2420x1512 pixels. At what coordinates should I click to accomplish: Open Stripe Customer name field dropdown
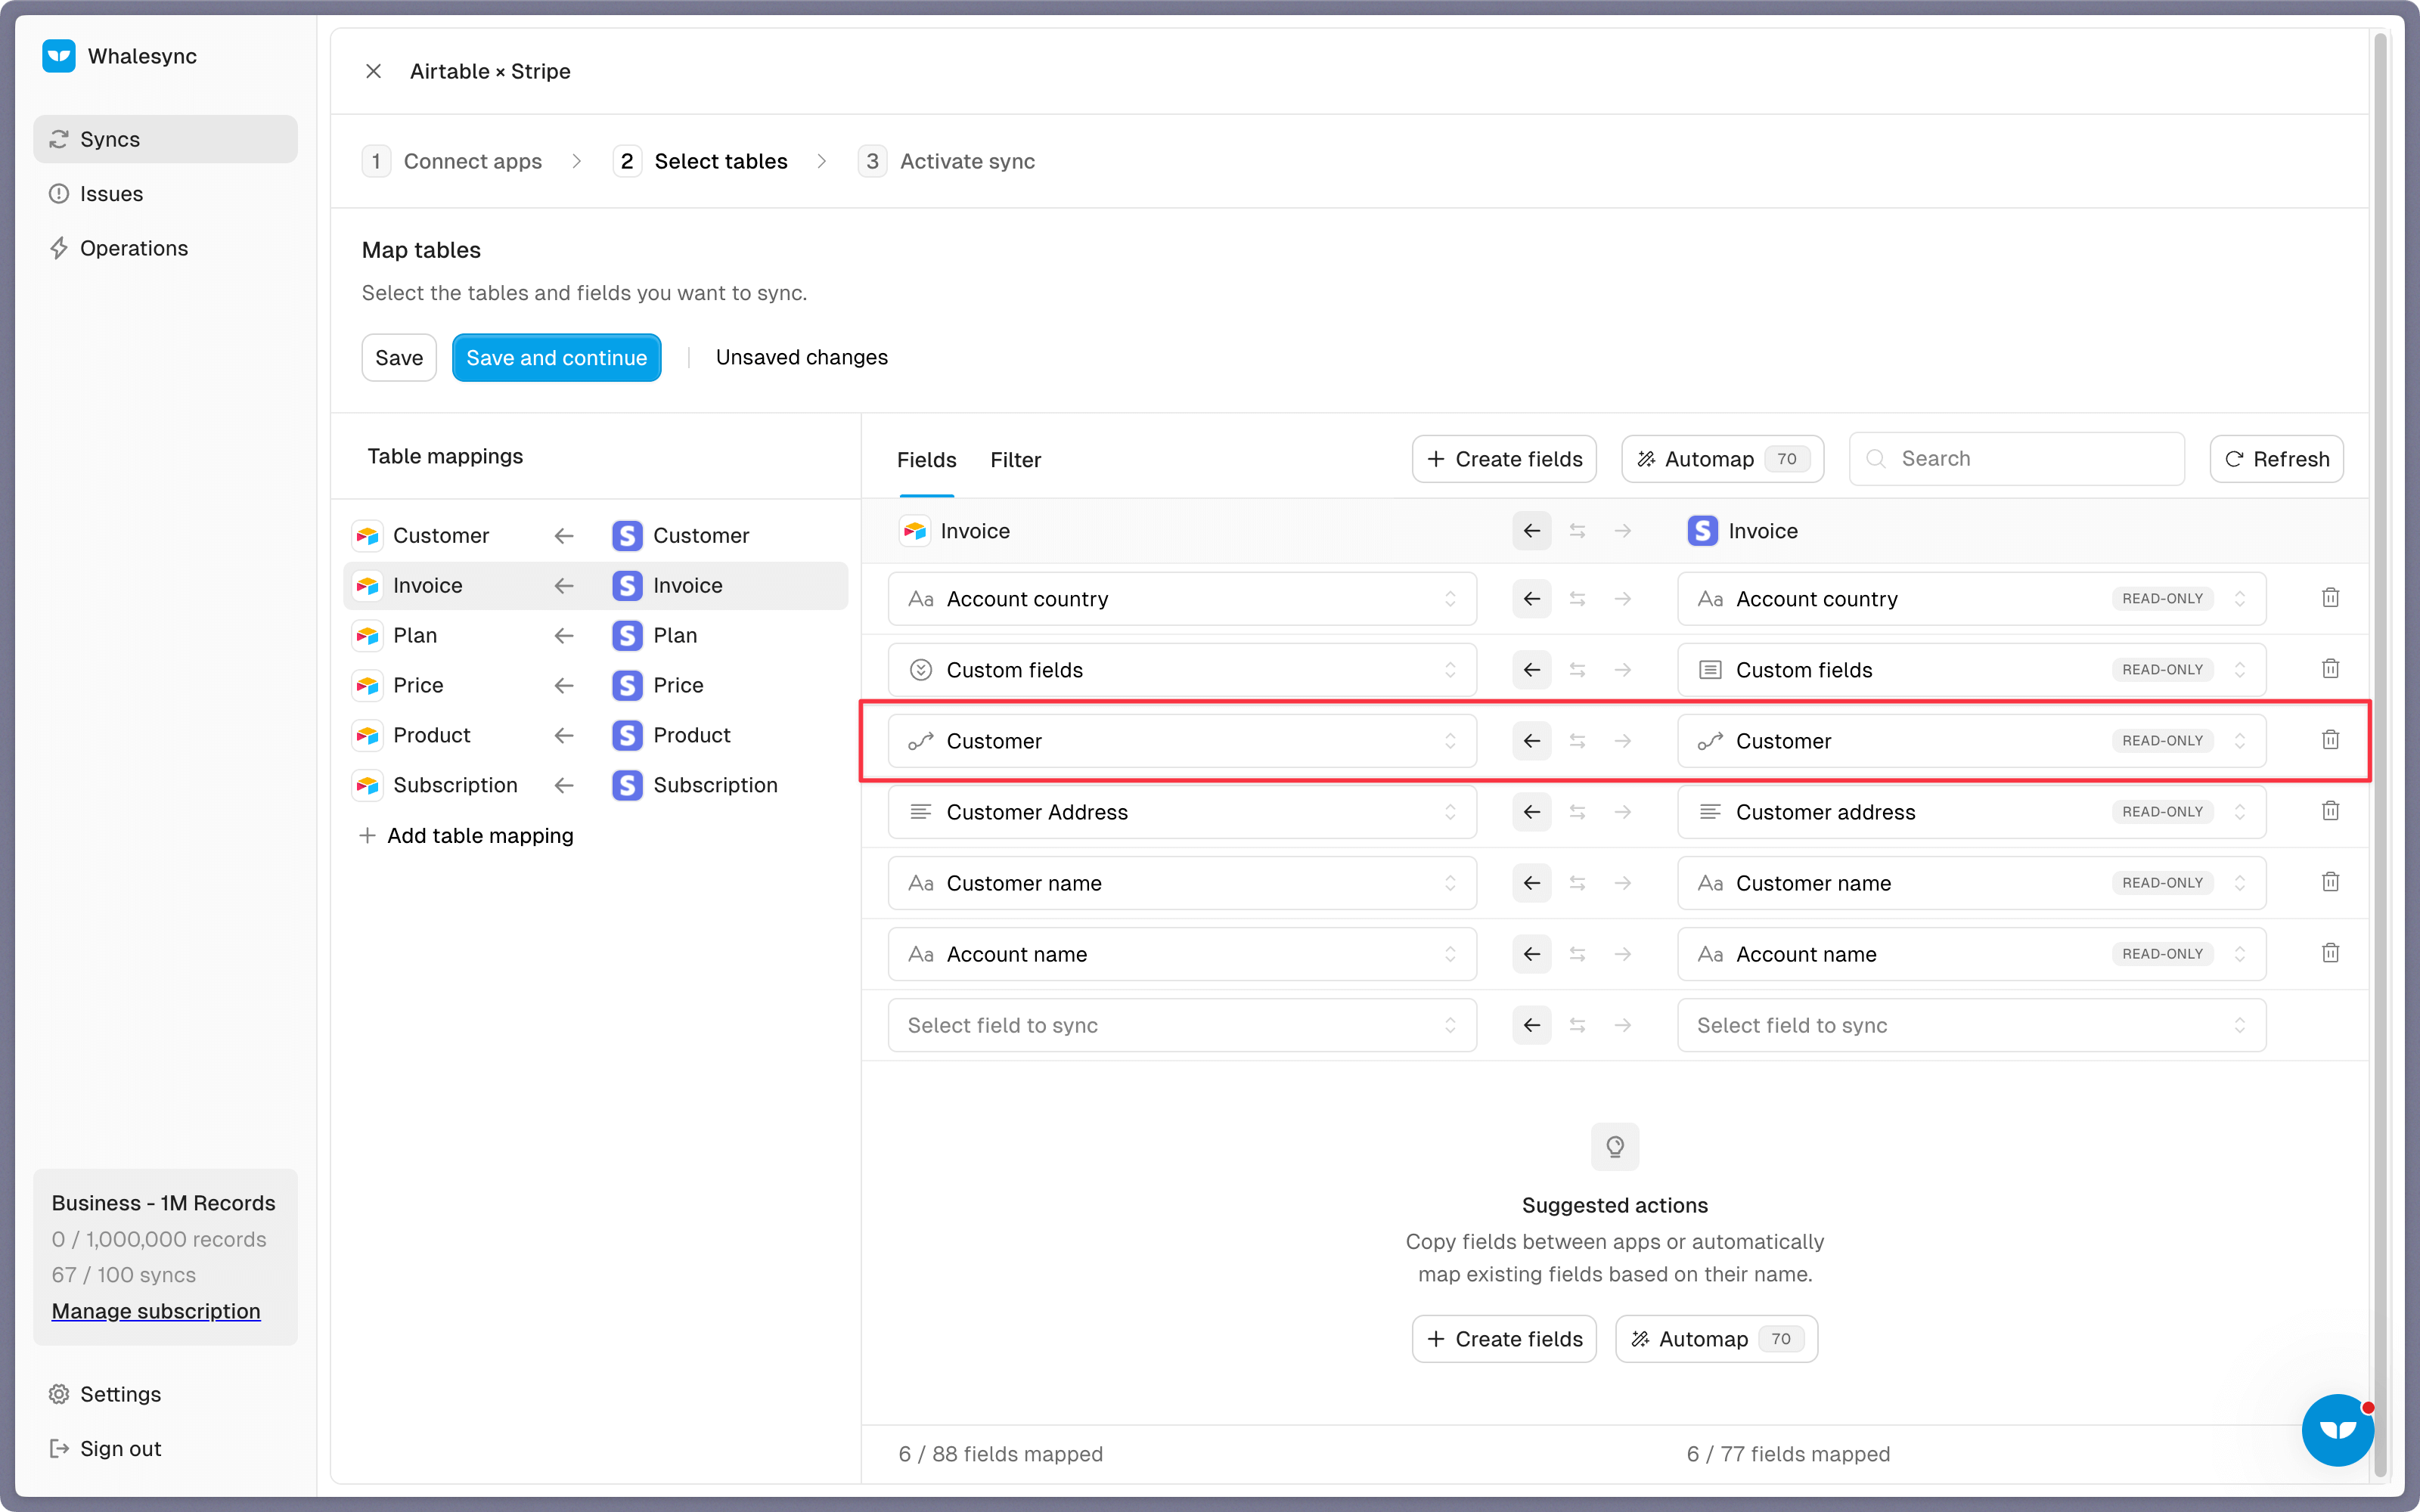click(x=1971, y=883)
